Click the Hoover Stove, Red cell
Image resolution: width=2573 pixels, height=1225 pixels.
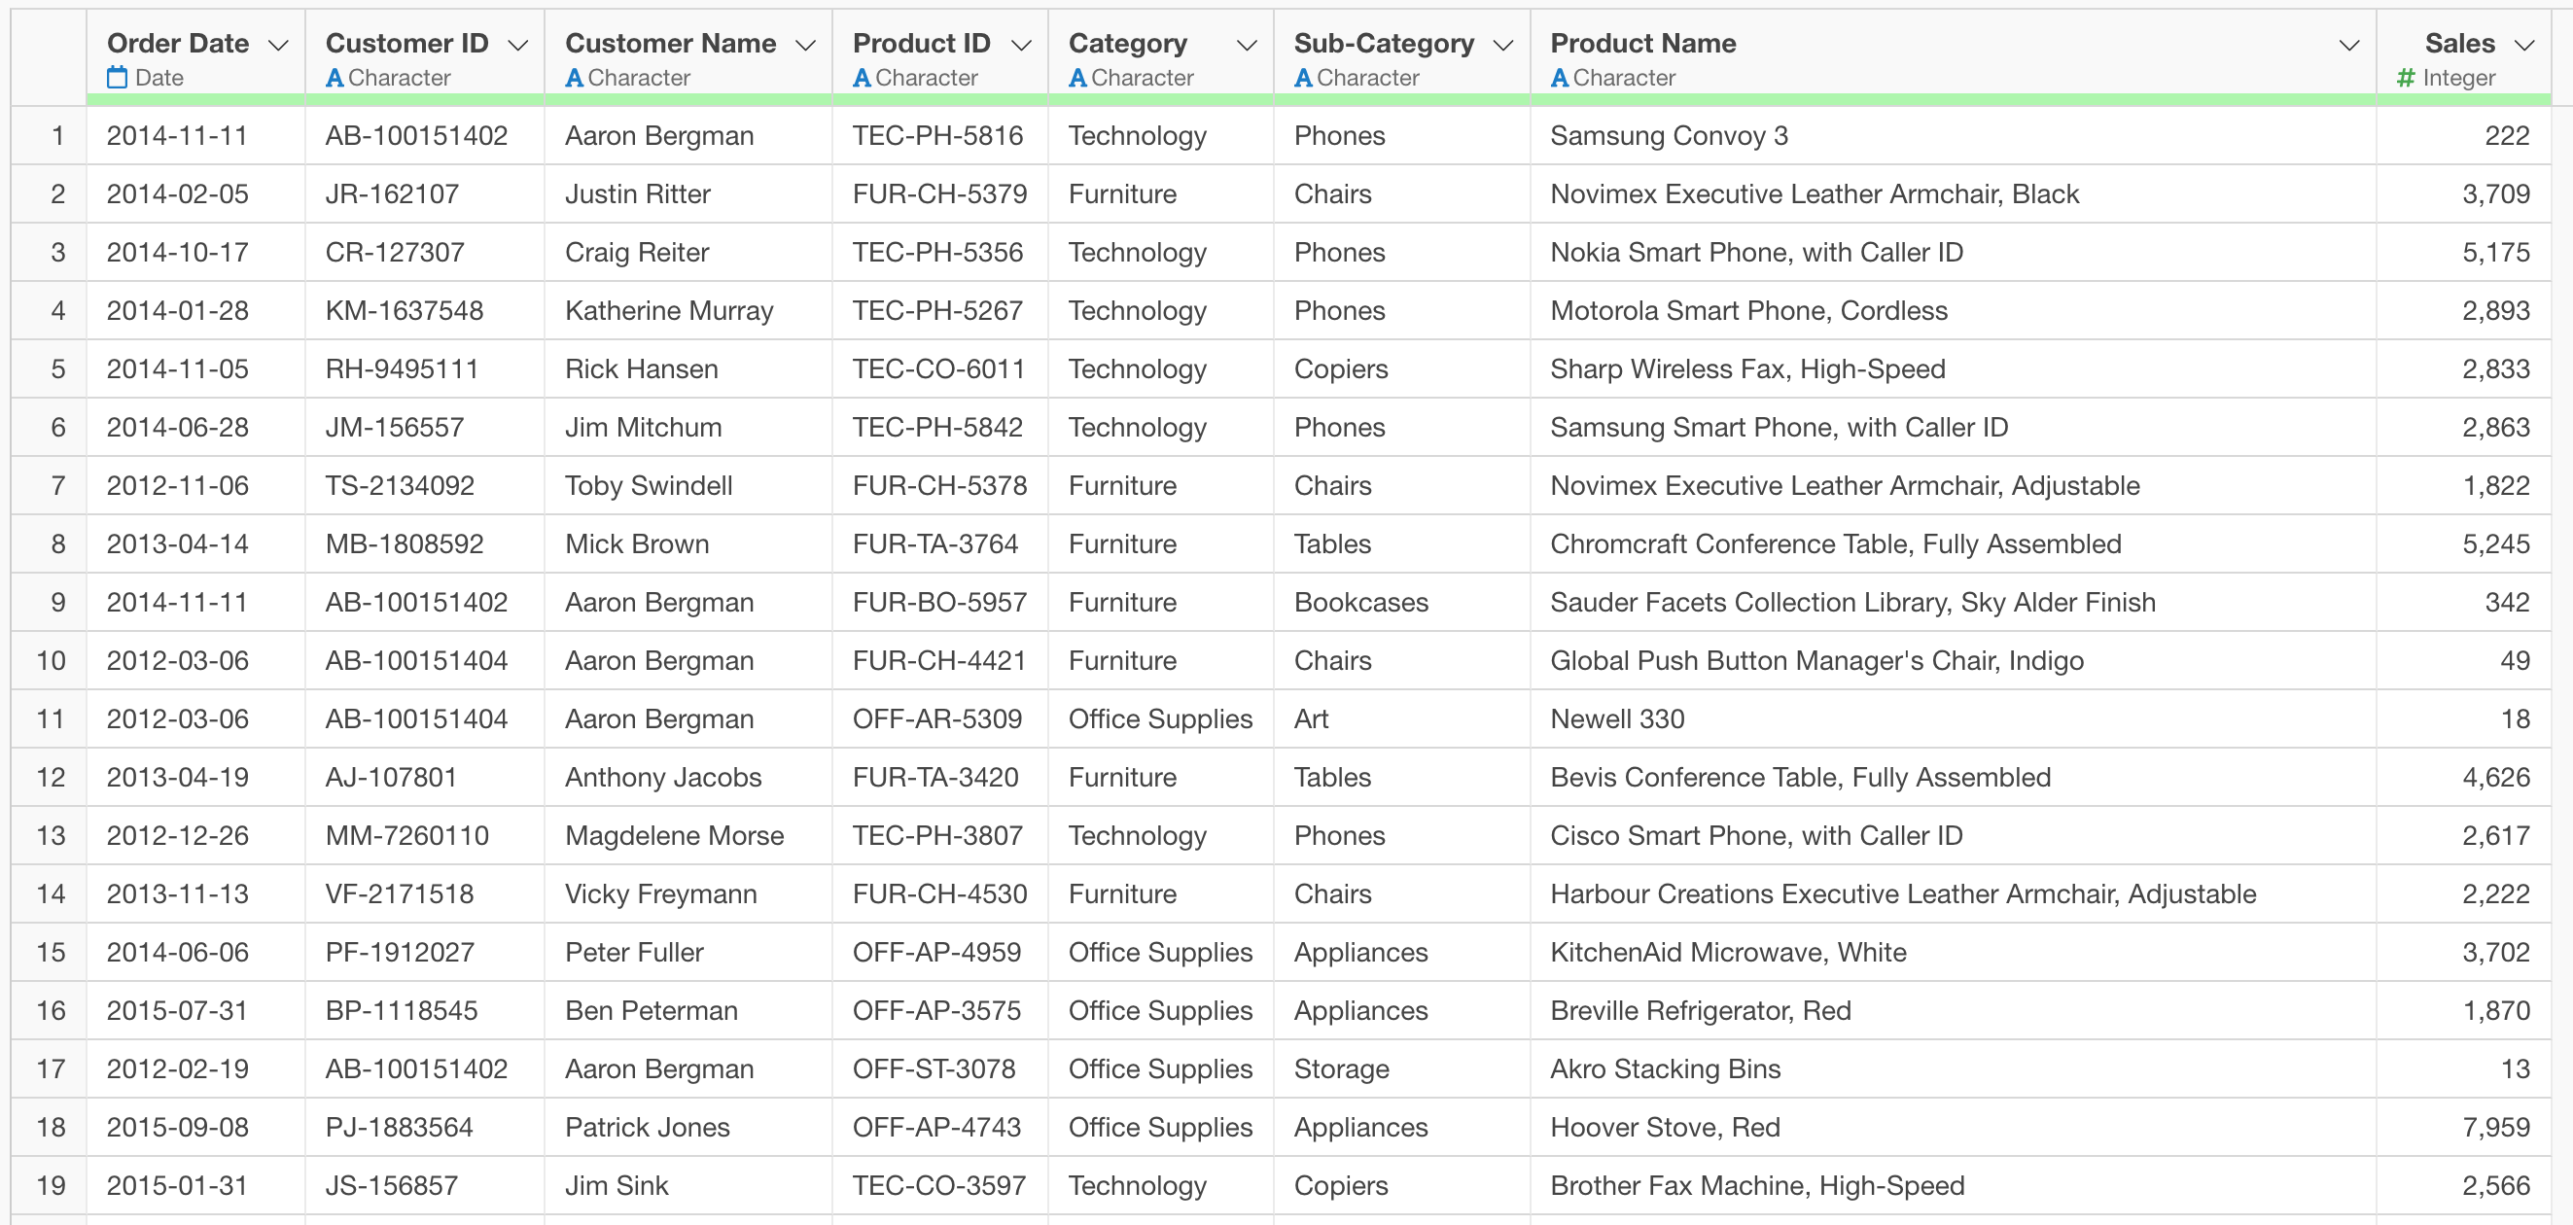[x=1665, y=1127]
